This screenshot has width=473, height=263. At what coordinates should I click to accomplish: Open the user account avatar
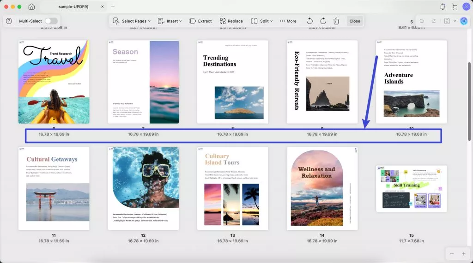[466, 6]
